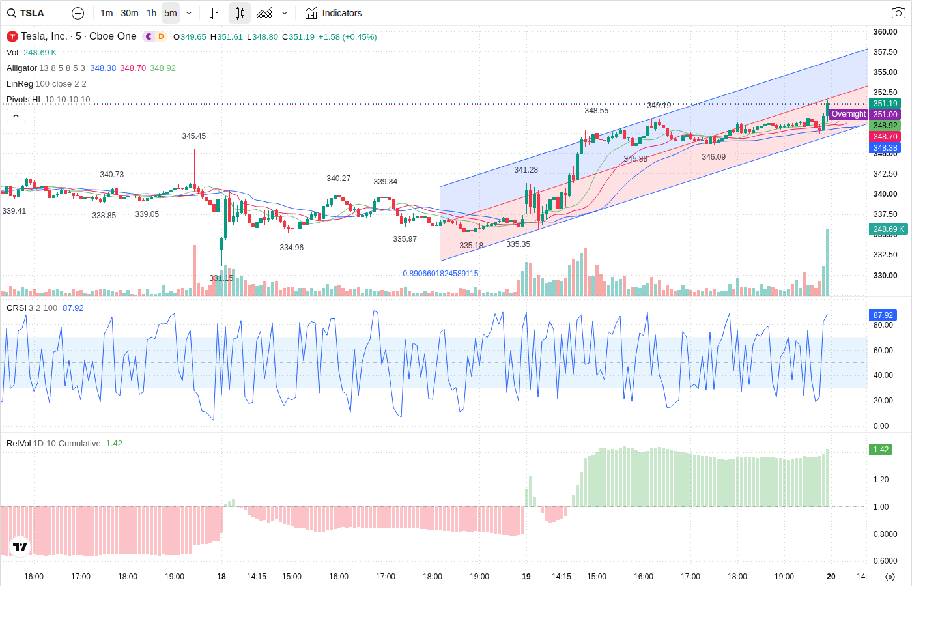925x619 pixels.
Task: Click the 334.96 pivot low label
Action: (291, 248)
